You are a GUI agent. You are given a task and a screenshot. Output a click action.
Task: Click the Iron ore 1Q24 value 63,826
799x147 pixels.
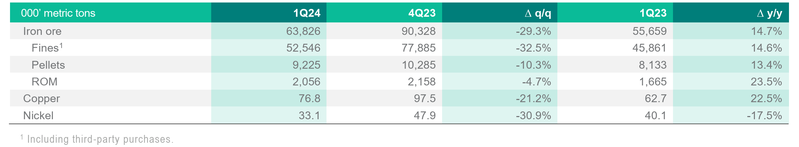303,31
